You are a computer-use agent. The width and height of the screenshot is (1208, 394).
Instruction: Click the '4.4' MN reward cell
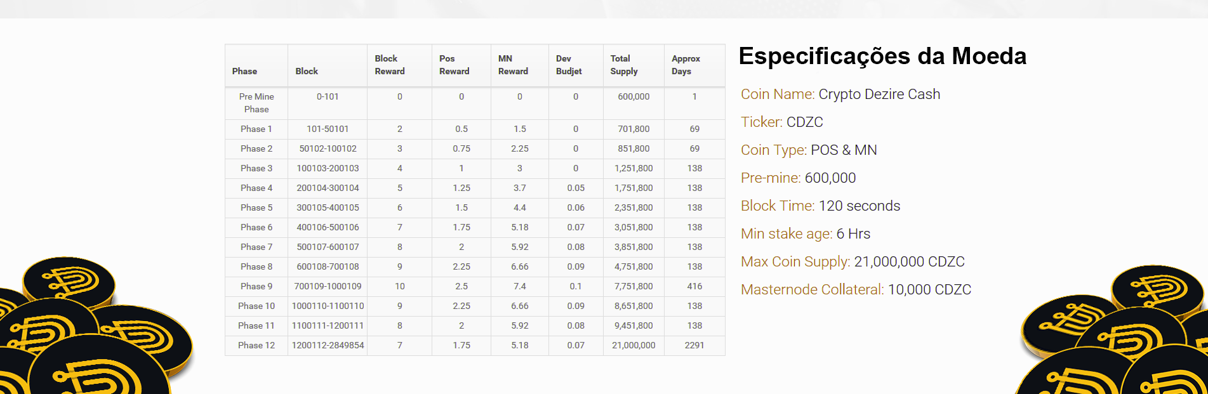(x=520, y=207)
